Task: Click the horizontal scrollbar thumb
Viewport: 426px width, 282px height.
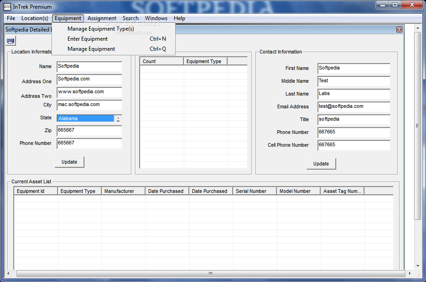Action: point(211,273)
